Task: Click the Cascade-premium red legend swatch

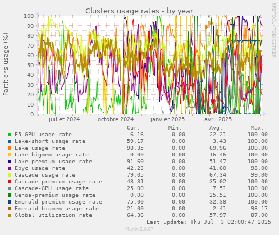Action: point(10,182)
